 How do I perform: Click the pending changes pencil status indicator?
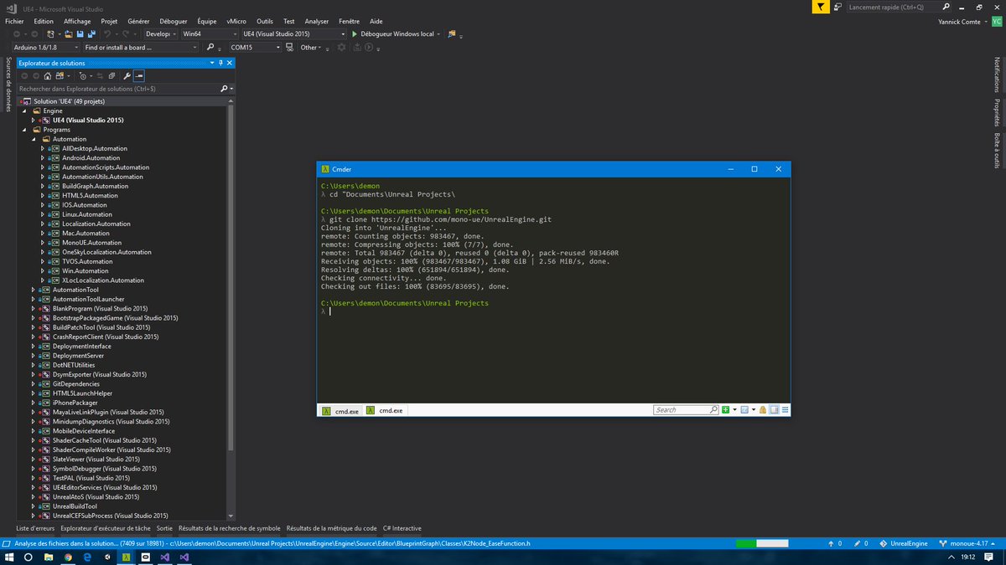tap(861, 543)
